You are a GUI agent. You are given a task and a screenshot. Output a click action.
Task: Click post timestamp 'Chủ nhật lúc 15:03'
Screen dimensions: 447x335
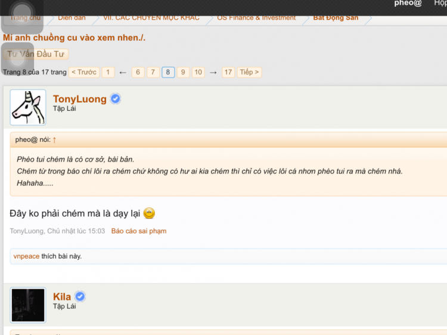pyautogui.click(x=76, y=231)
